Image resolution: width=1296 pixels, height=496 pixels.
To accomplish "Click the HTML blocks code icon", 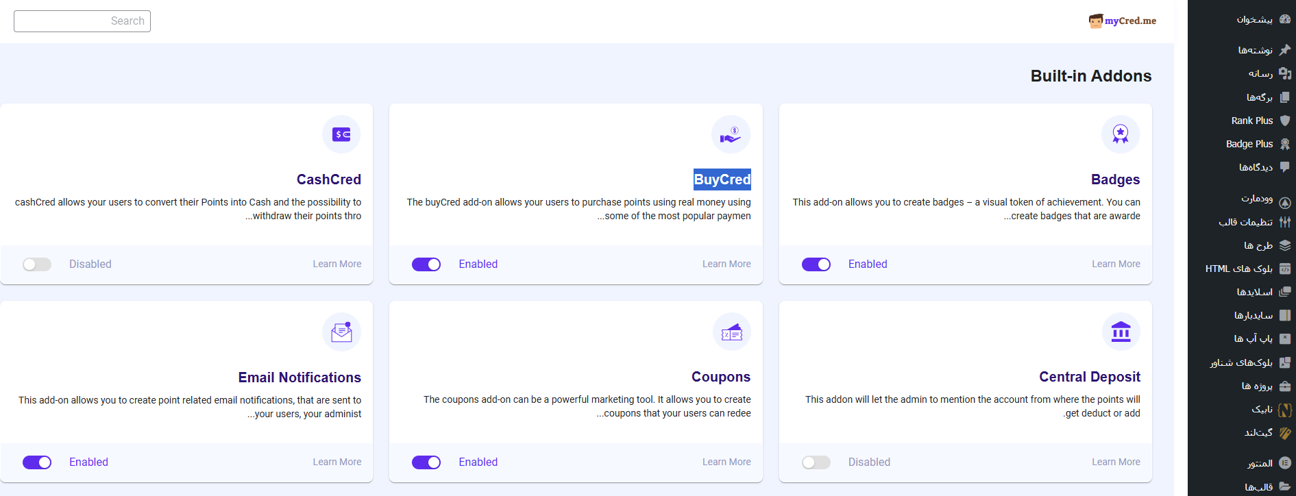I will 1285,269.
